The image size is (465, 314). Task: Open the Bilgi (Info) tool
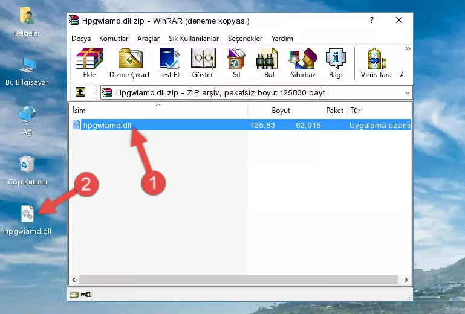click(336, 63)
